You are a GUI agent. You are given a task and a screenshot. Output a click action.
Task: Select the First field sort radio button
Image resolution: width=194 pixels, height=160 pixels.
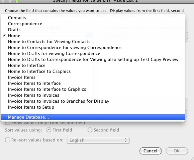click(x=49, y=130)
